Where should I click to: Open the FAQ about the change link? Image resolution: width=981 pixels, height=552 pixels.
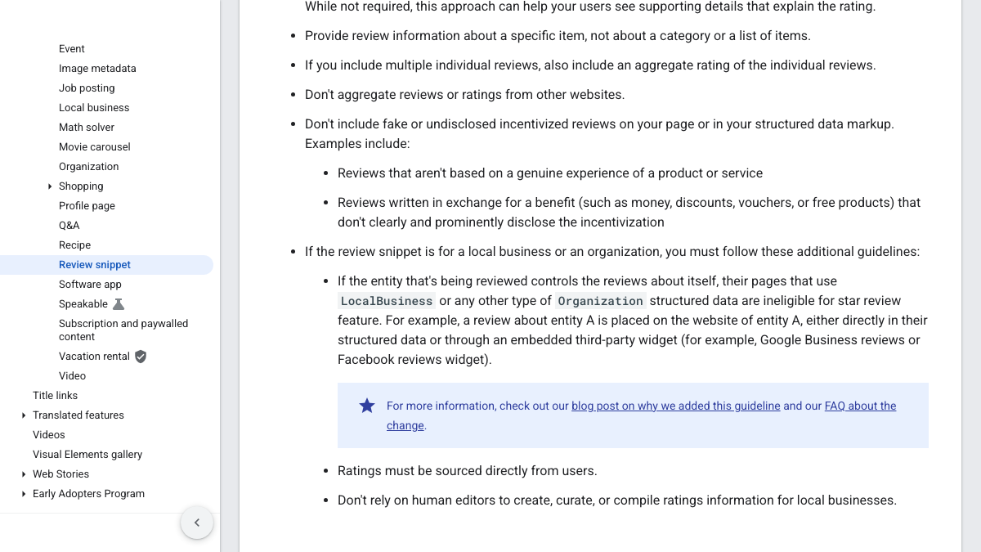(x=860, y=406)
